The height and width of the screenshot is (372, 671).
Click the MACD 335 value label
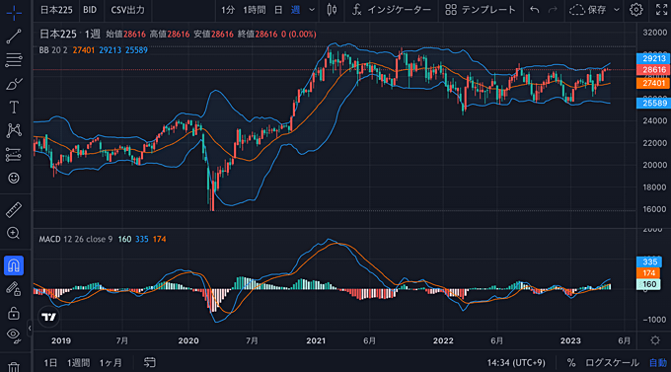(649, 262)
